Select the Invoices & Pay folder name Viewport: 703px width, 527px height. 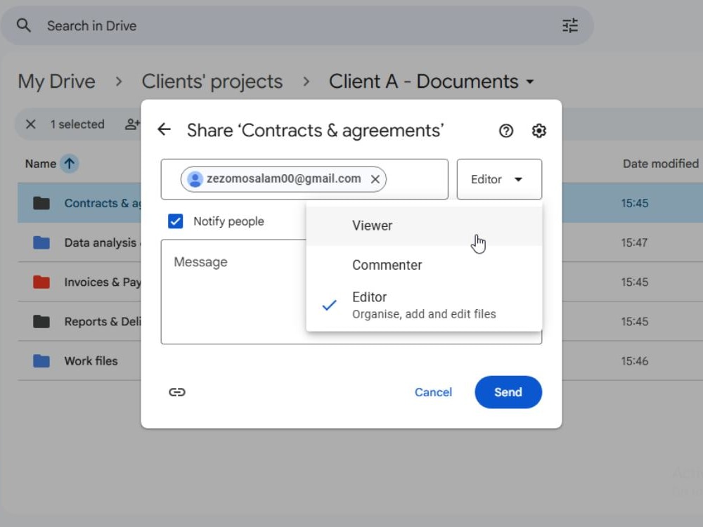(x=102, y=282)
